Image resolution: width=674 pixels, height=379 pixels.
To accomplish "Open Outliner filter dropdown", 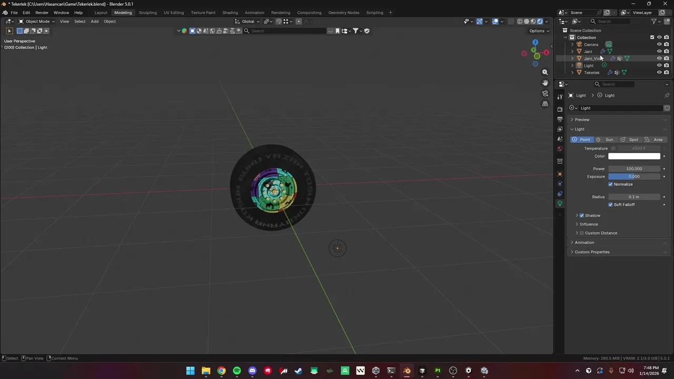I will tap(656, 22).
